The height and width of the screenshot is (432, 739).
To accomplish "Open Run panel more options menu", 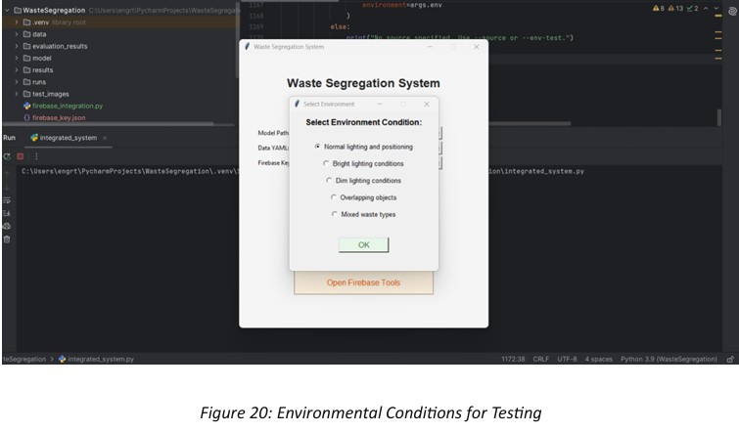I will click(x=36, y=156).
